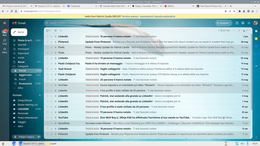Open the LEGGERE label
Screen dimensions: 260x146
pyautogui.click(x=23, y=109)
